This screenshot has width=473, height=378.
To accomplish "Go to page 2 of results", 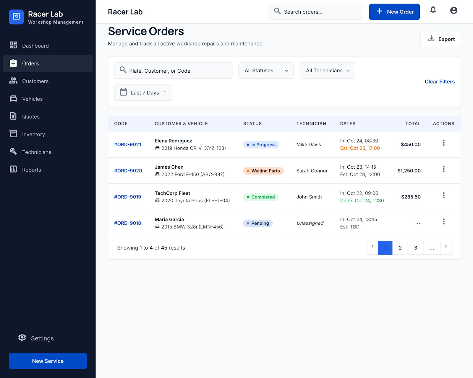I will 400,247.
